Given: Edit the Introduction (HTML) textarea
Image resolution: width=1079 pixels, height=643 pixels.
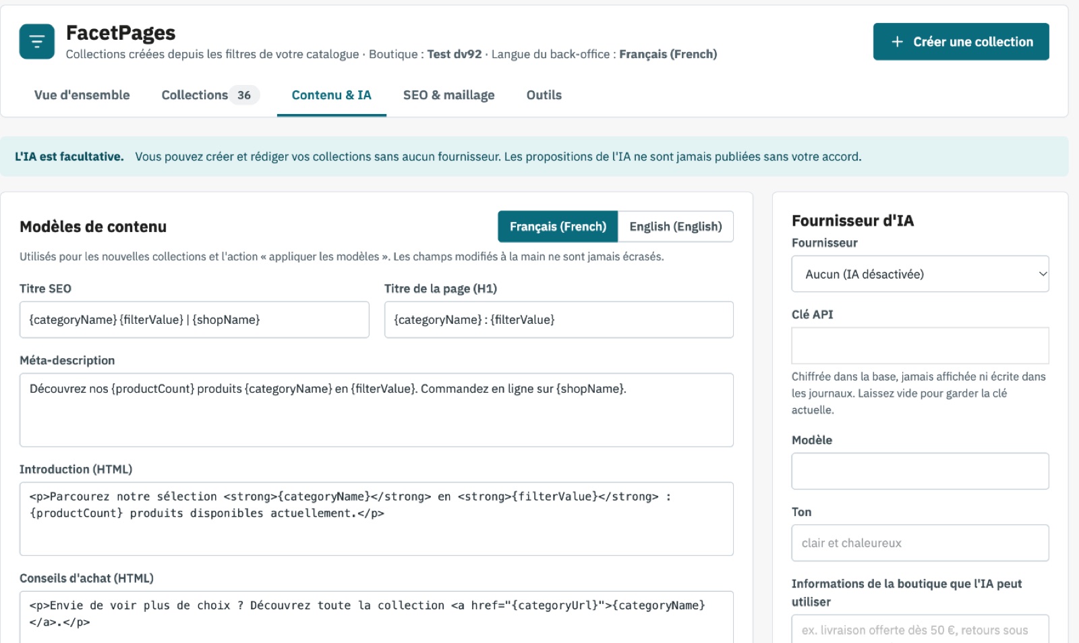Looking at the screenshot, I should click(376, 519).
